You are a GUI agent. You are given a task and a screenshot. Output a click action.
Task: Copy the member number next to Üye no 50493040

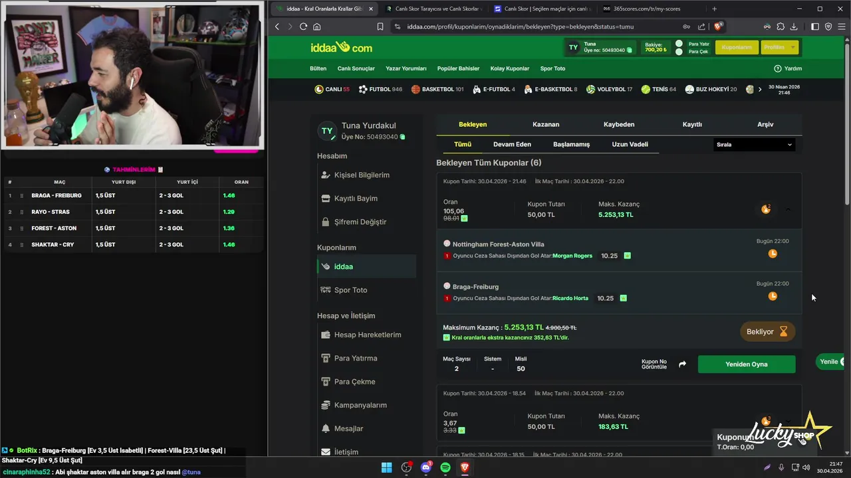click(629, 50)
